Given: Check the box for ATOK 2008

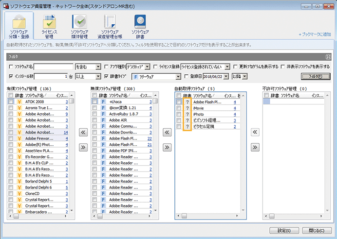Looking at the screenshot, I should [11, 102].
